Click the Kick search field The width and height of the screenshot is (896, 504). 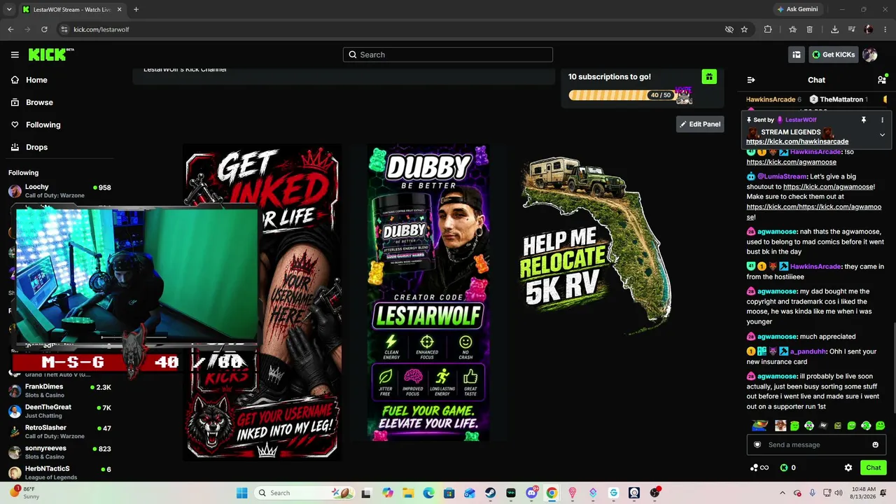[x=448, y=55]
